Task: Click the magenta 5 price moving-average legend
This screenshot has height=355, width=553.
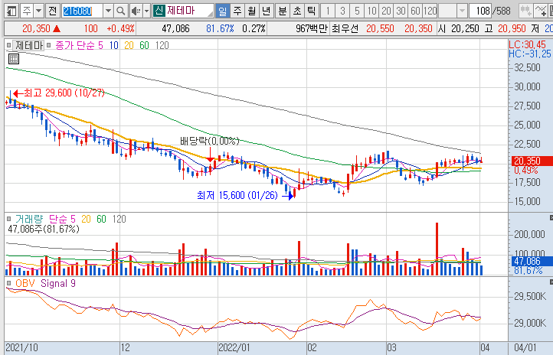Action: tap(100, 45)
